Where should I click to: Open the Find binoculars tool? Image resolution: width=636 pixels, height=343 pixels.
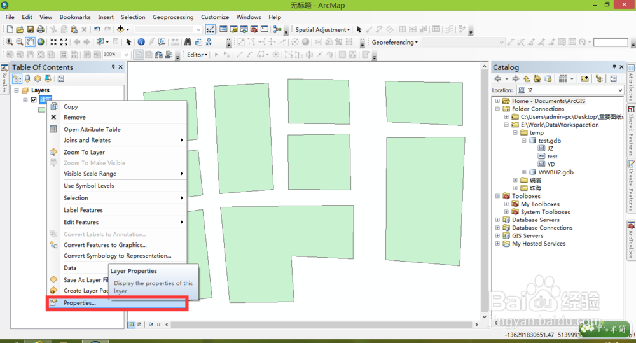click(x=188, y=42)
